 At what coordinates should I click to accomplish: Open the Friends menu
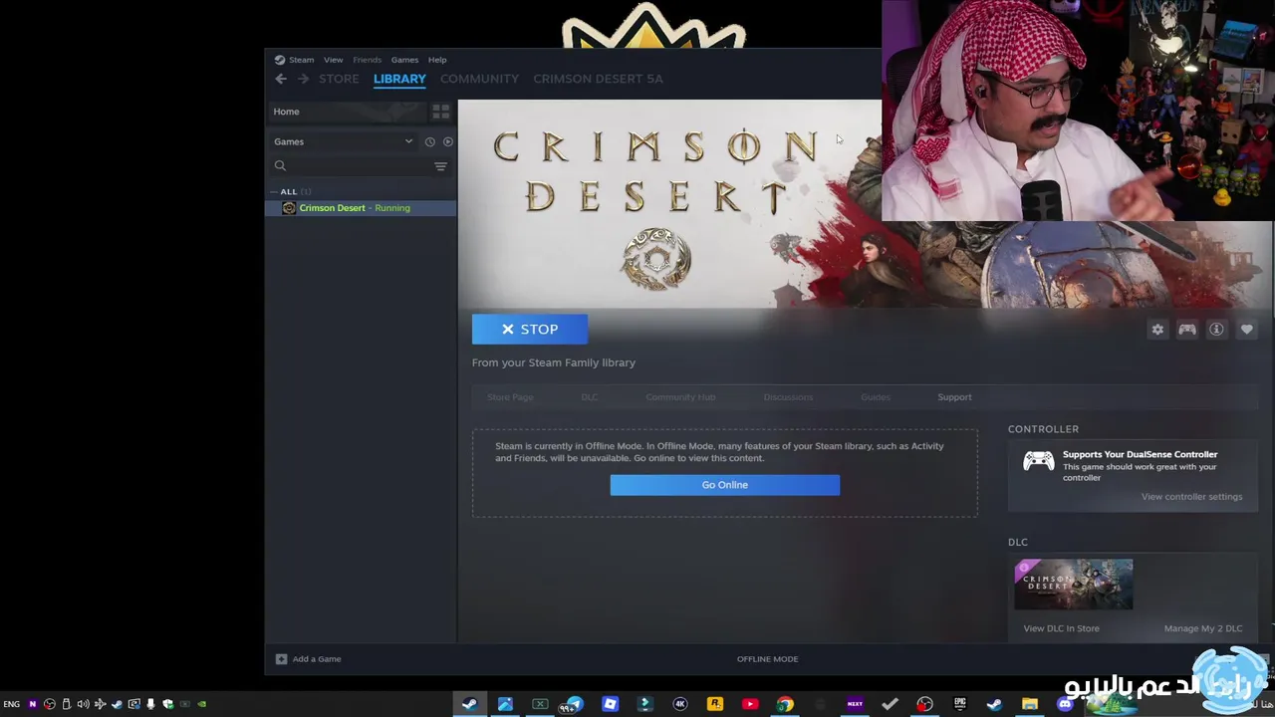(x=367, y=60)
